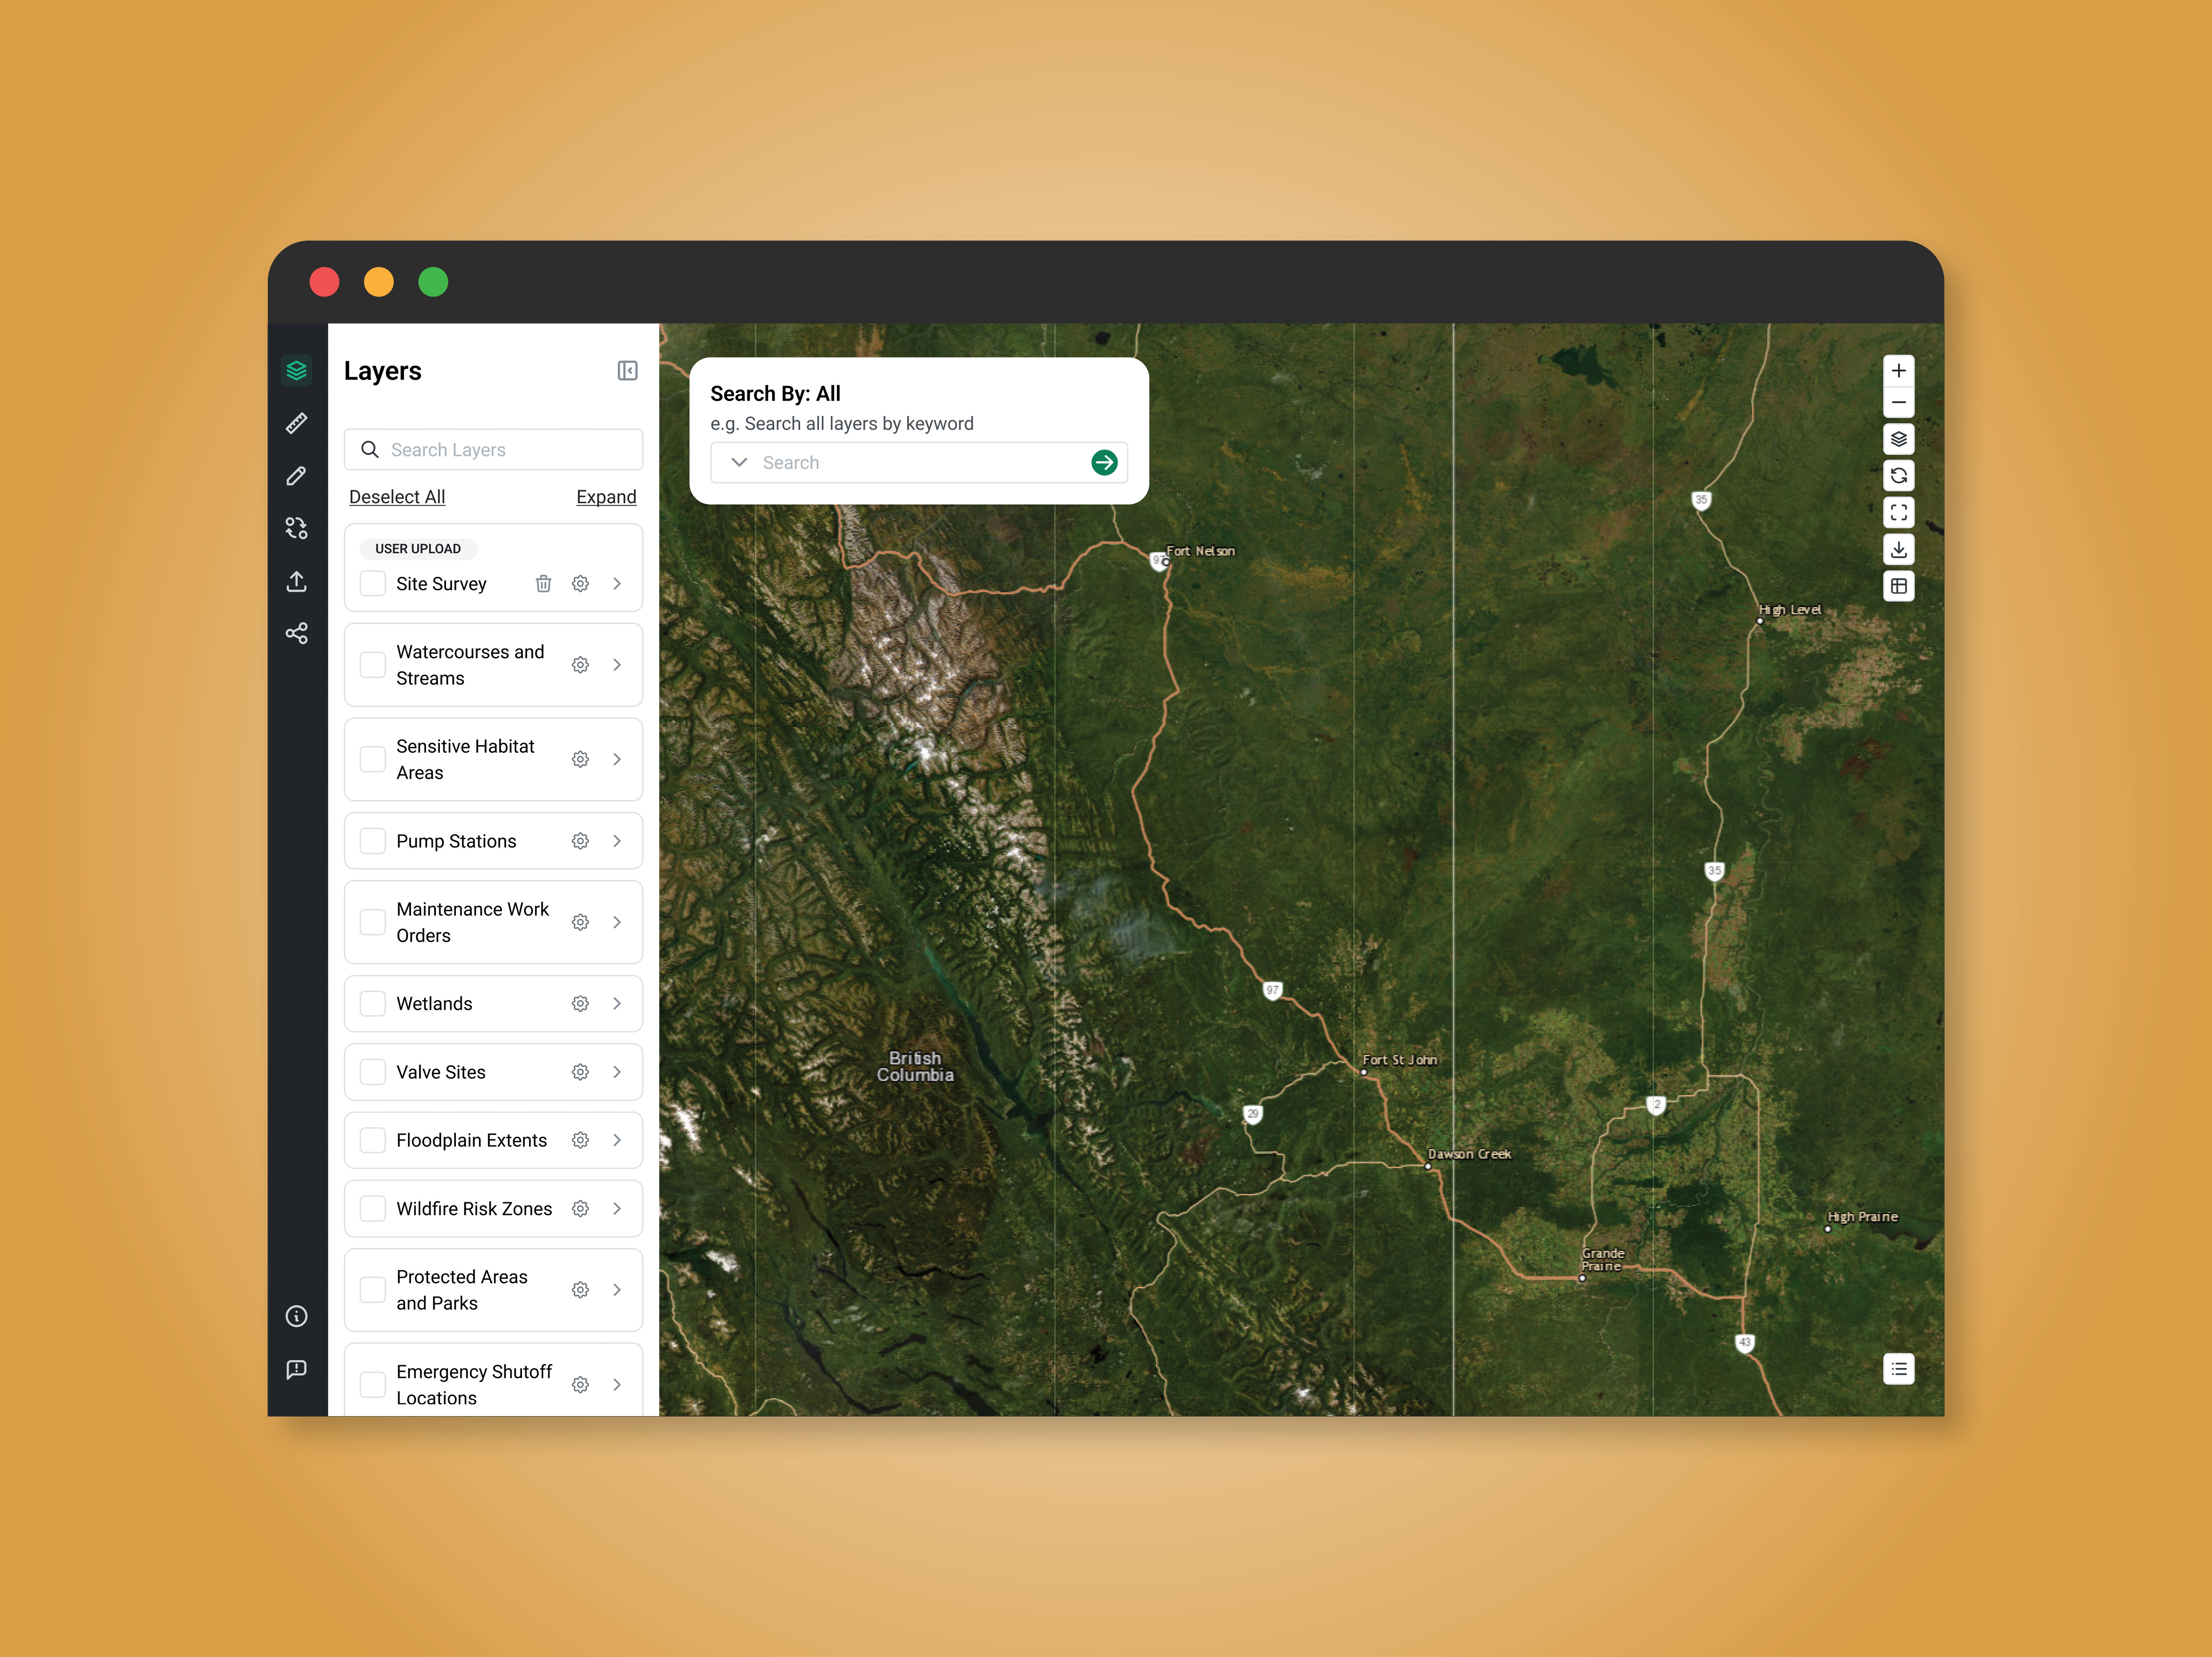2212x1657 pixels.
Task: Click the Expand link
Action: (x=606, y=498)
